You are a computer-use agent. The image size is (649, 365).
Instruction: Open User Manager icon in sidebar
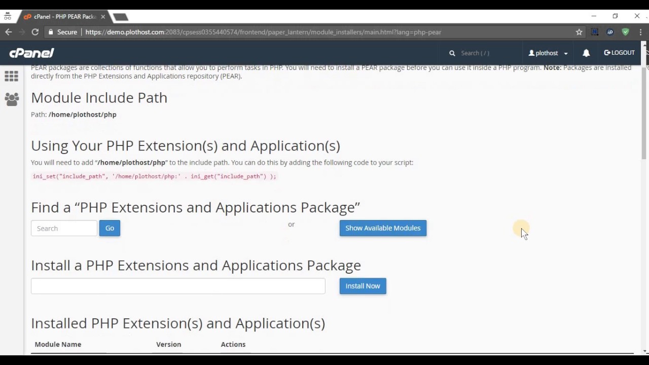tap(11, 99)
